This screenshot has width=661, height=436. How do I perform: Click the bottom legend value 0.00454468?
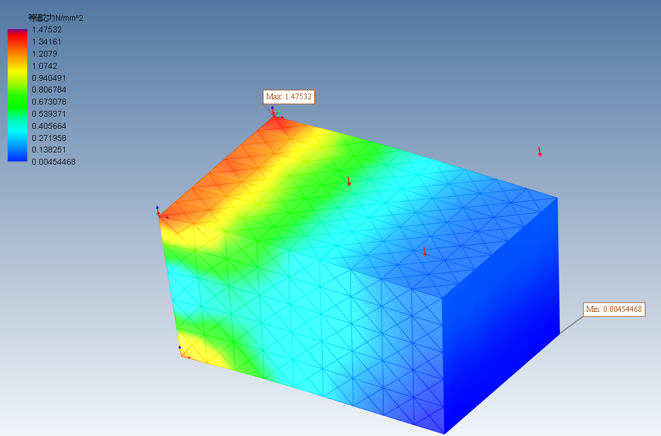(54, 162)
